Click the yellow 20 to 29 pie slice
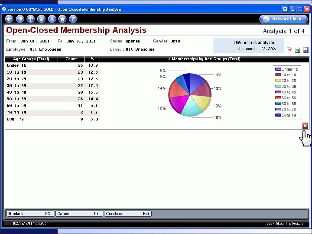312x234 pixels. [202, 102]
